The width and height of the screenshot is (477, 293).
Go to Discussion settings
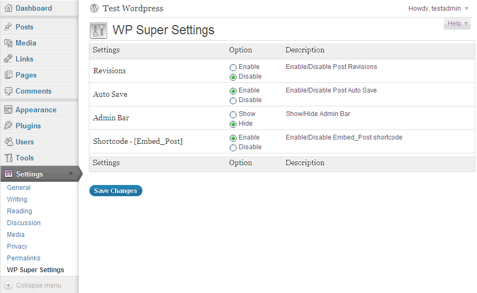24,223
